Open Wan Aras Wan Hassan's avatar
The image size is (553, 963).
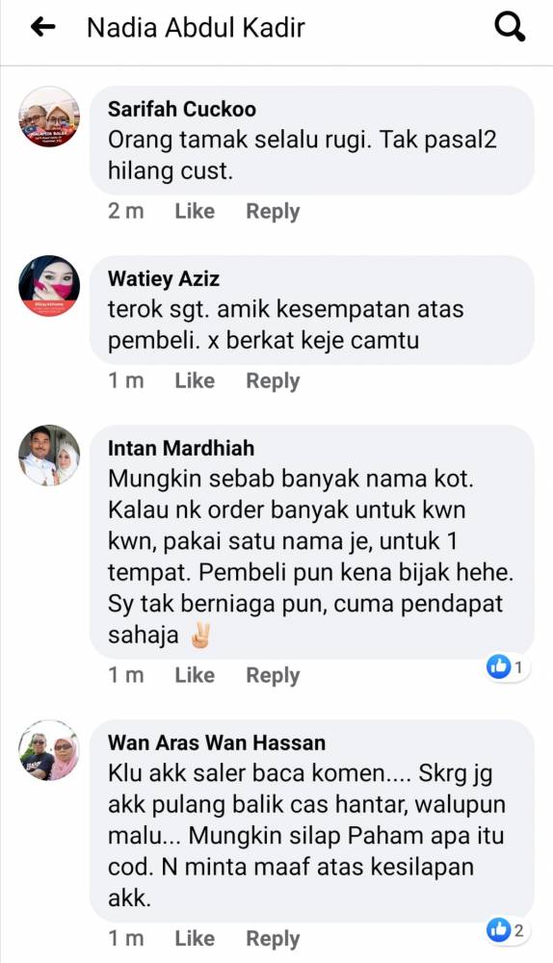click(49, 750)
